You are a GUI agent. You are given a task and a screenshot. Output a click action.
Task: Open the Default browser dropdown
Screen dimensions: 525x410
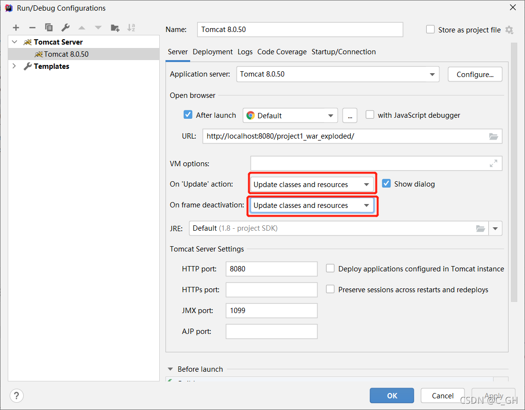click(x=290, y=116)
